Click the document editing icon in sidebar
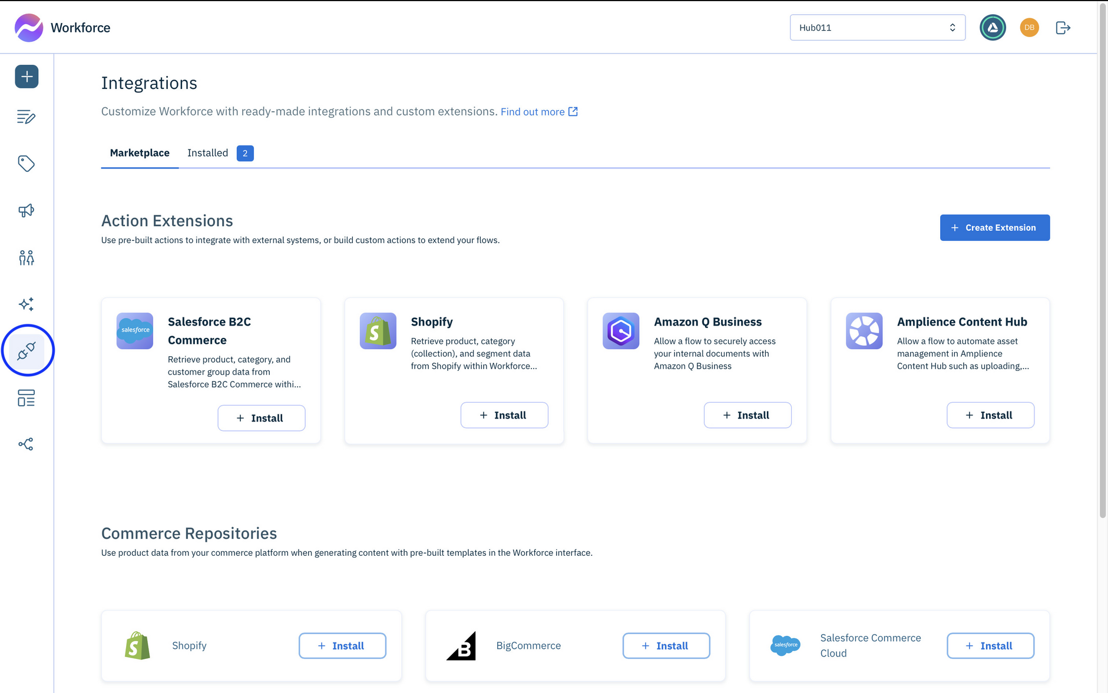This screenshot has width=1108, height=693. (27, 117)
